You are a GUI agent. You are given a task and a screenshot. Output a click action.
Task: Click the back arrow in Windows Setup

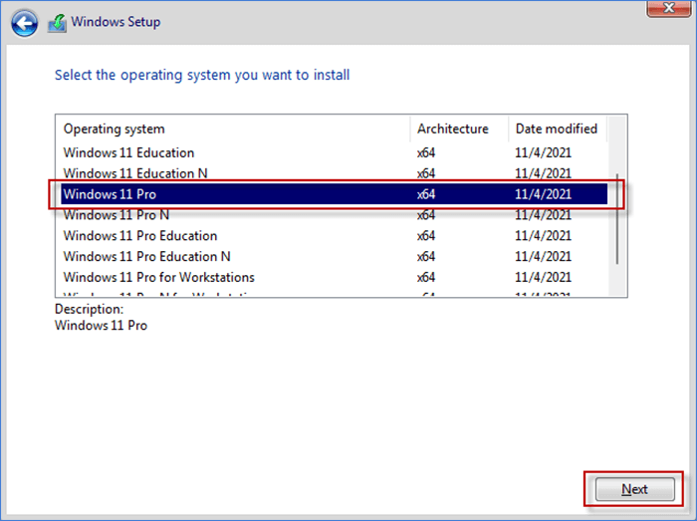[x=24, y=22]
